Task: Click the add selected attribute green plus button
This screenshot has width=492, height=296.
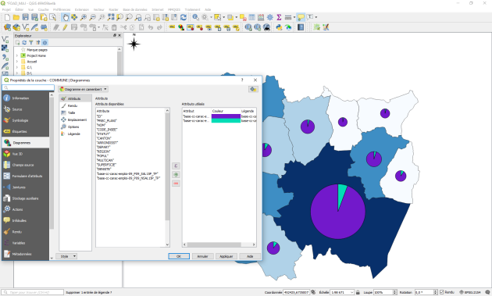Action: pos(176,174)
